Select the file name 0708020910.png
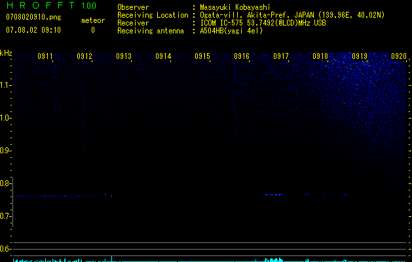412x262 pixels. pyautogui.click(x=33, y=17)
